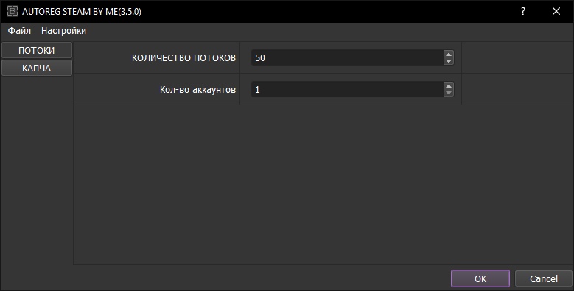Dismiss the dialog with Cancel

coord(544,278)
